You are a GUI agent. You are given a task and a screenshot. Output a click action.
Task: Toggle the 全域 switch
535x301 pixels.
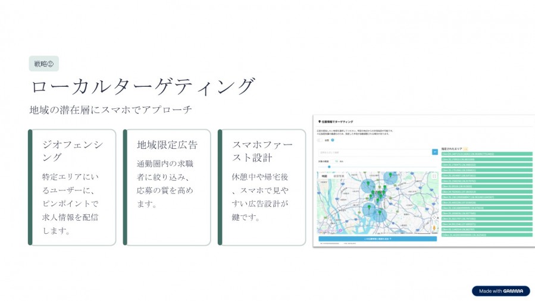click(x=320, y=140)
